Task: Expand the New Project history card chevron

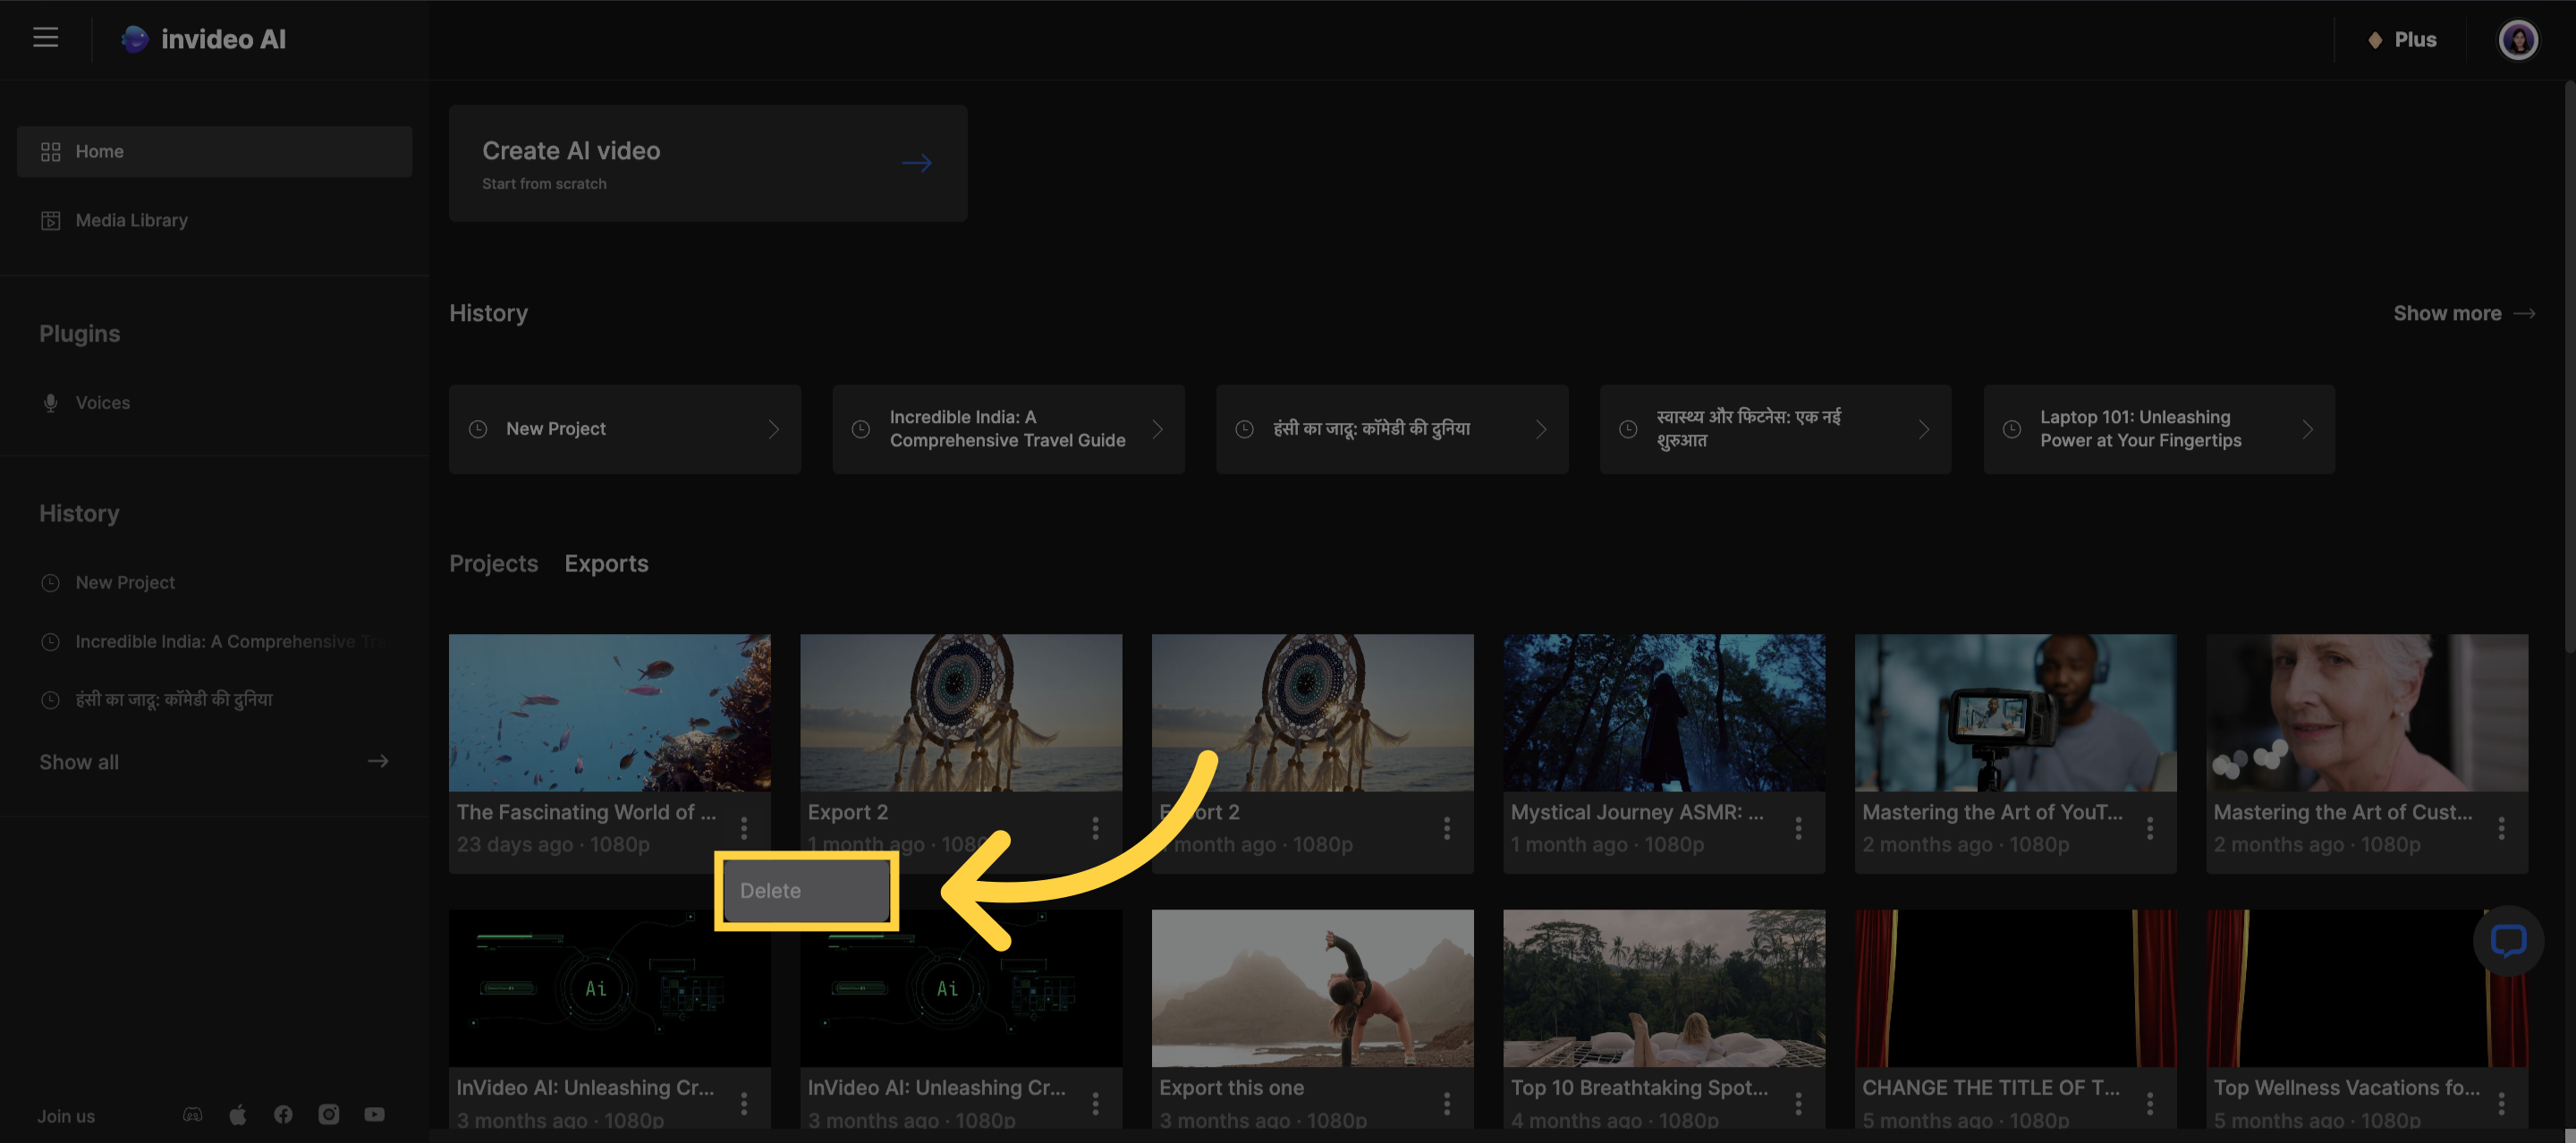Action: pos(773,429)
